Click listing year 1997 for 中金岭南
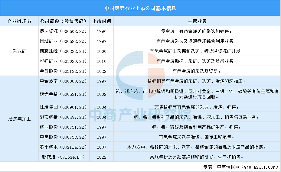 coord(102,81)
